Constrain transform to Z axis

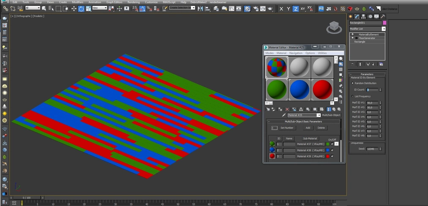[295, 9]
